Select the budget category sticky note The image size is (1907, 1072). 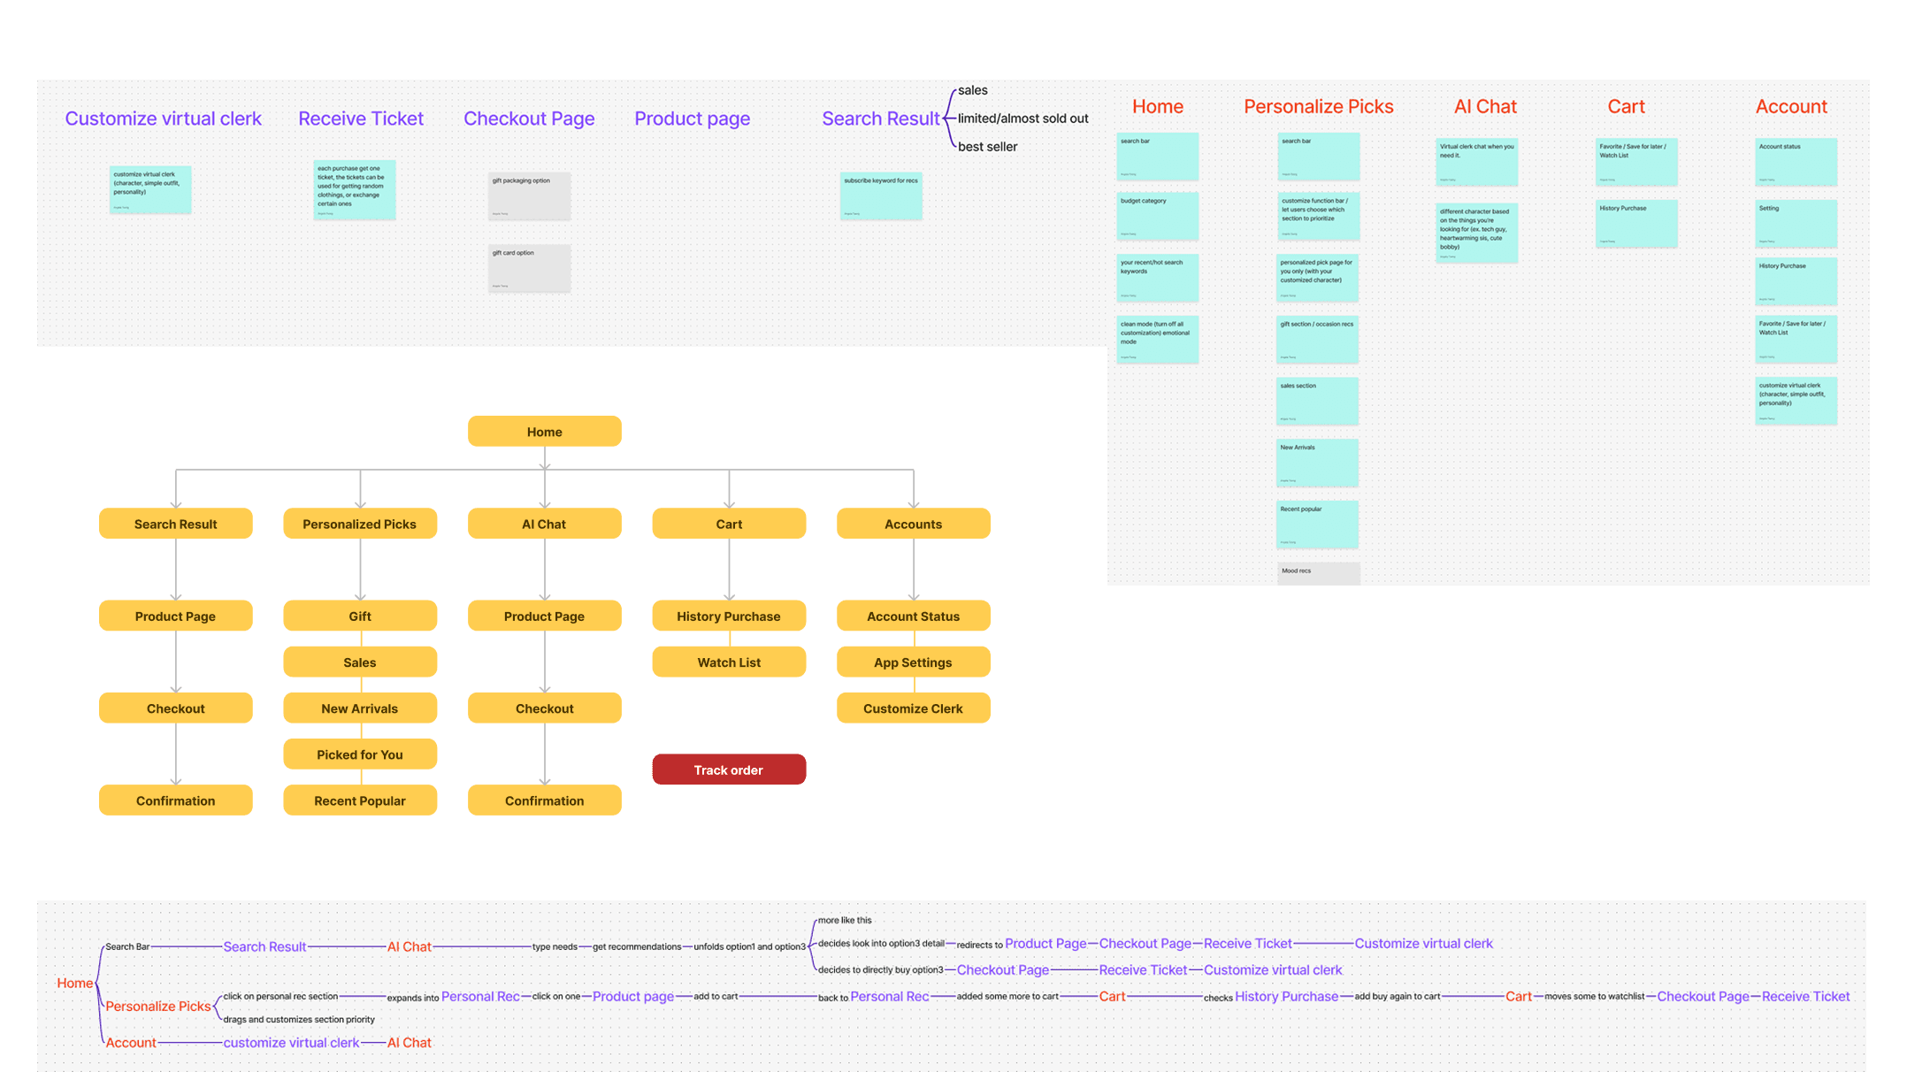click(x=1157, y=216)
